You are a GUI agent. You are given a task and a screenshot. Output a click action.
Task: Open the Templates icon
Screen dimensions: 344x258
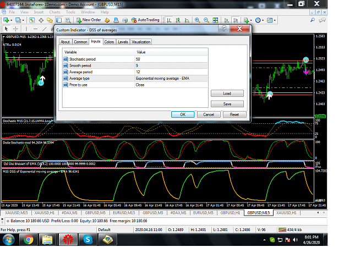(x=270, y=20)
